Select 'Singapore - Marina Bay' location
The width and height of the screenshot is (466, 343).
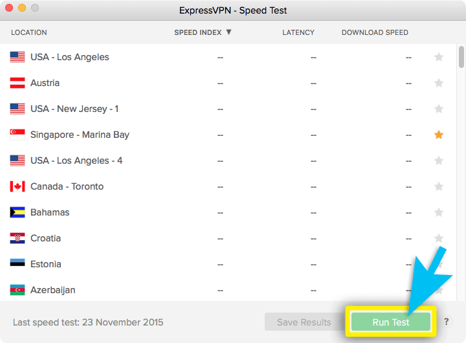pos(80,135)
